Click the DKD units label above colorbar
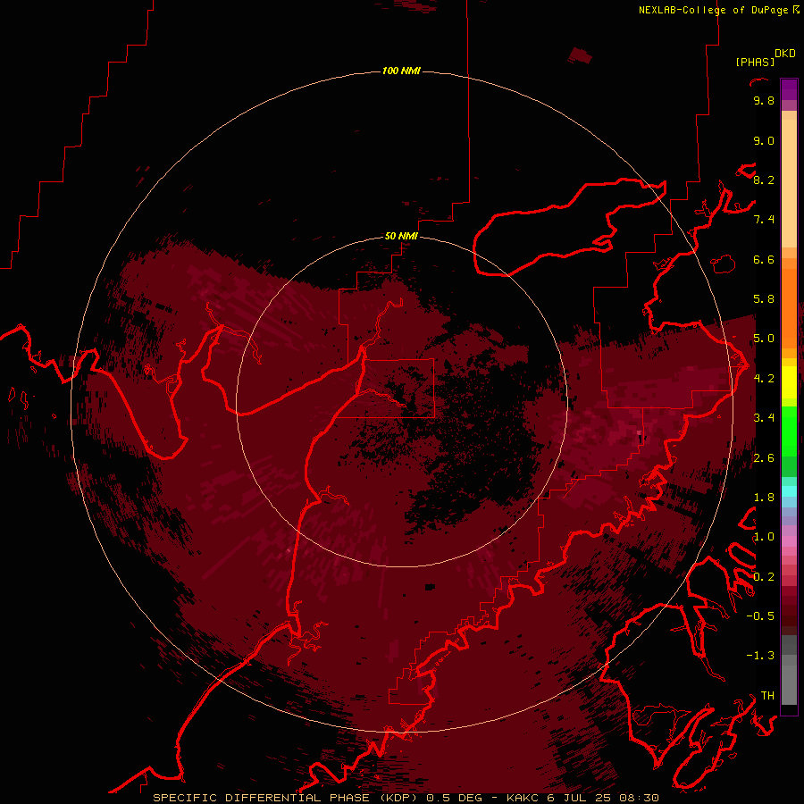Screen dimensions: 804x804 [x=784, y=54]
